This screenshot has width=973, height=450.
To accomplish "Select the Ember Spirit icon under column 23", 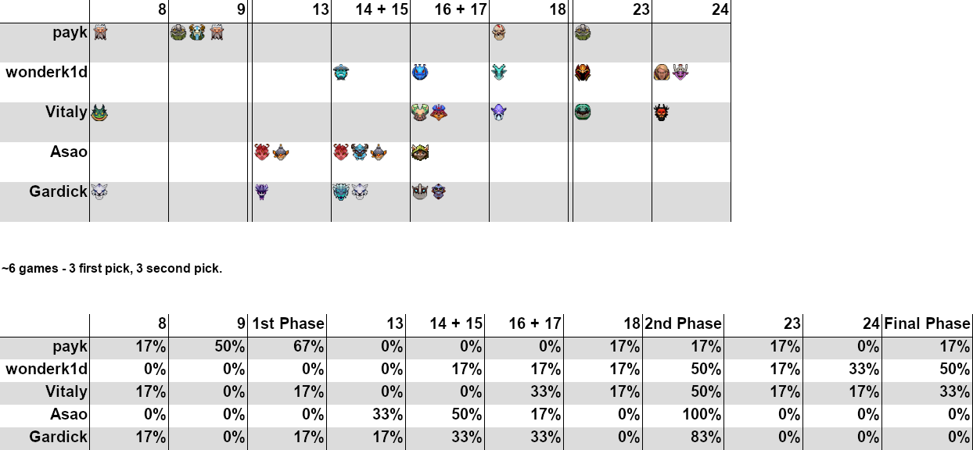I will 582,73.
